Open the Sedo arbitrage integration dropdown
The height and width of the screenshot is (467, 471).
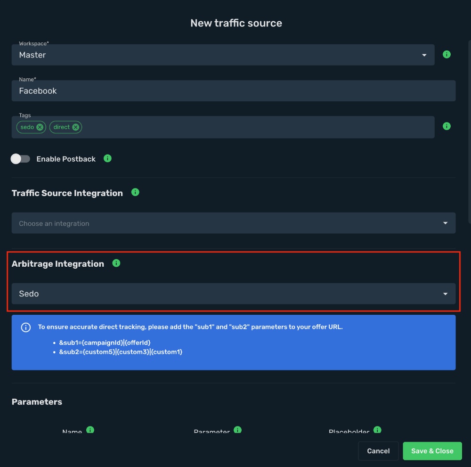click(234, 294)
